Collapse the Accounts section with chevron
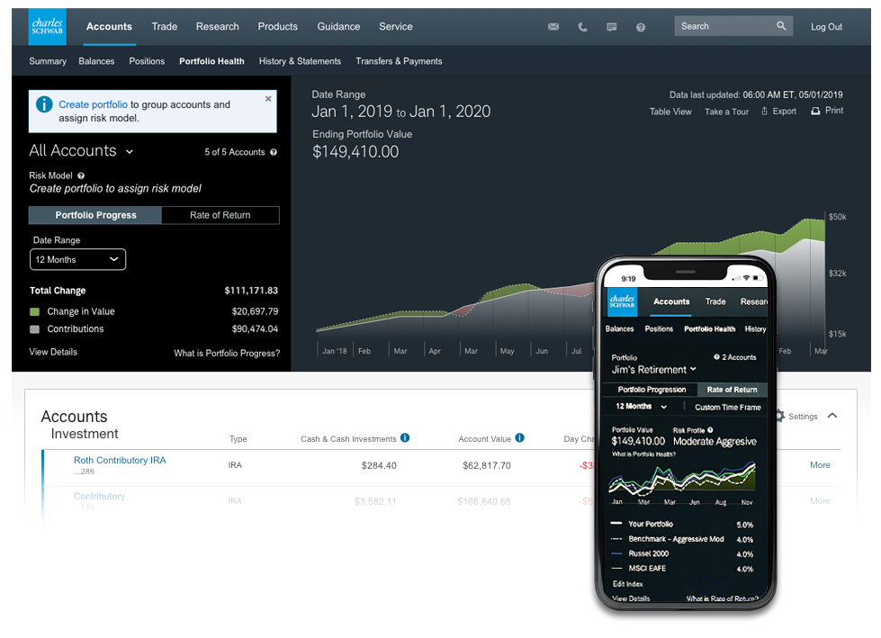This screenshot has height=638, width=881. 832,416
